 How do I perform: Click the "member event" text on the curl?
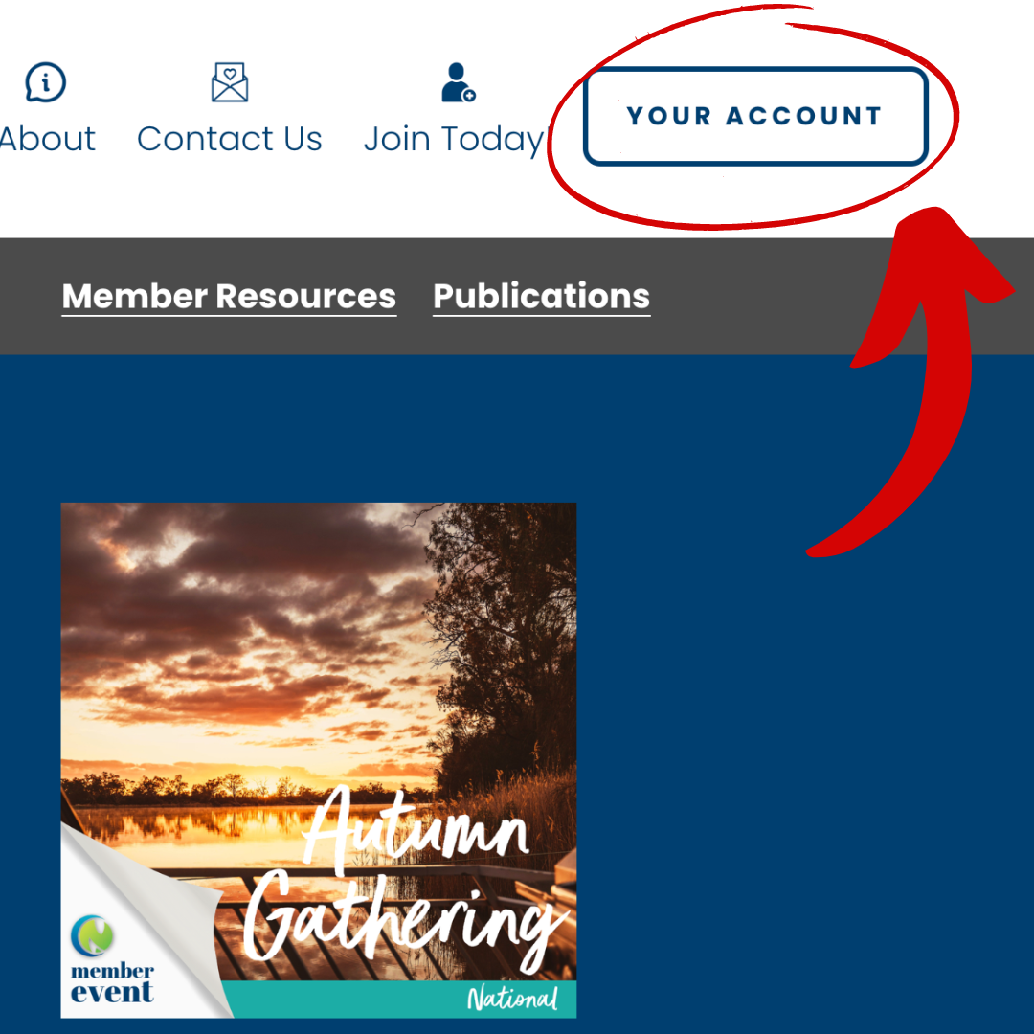tap(112, 984)
